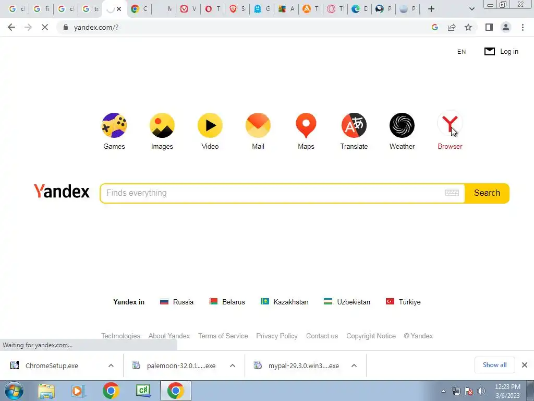Open the Images service icon
The image size is (534, 401).
pos(162,125)
